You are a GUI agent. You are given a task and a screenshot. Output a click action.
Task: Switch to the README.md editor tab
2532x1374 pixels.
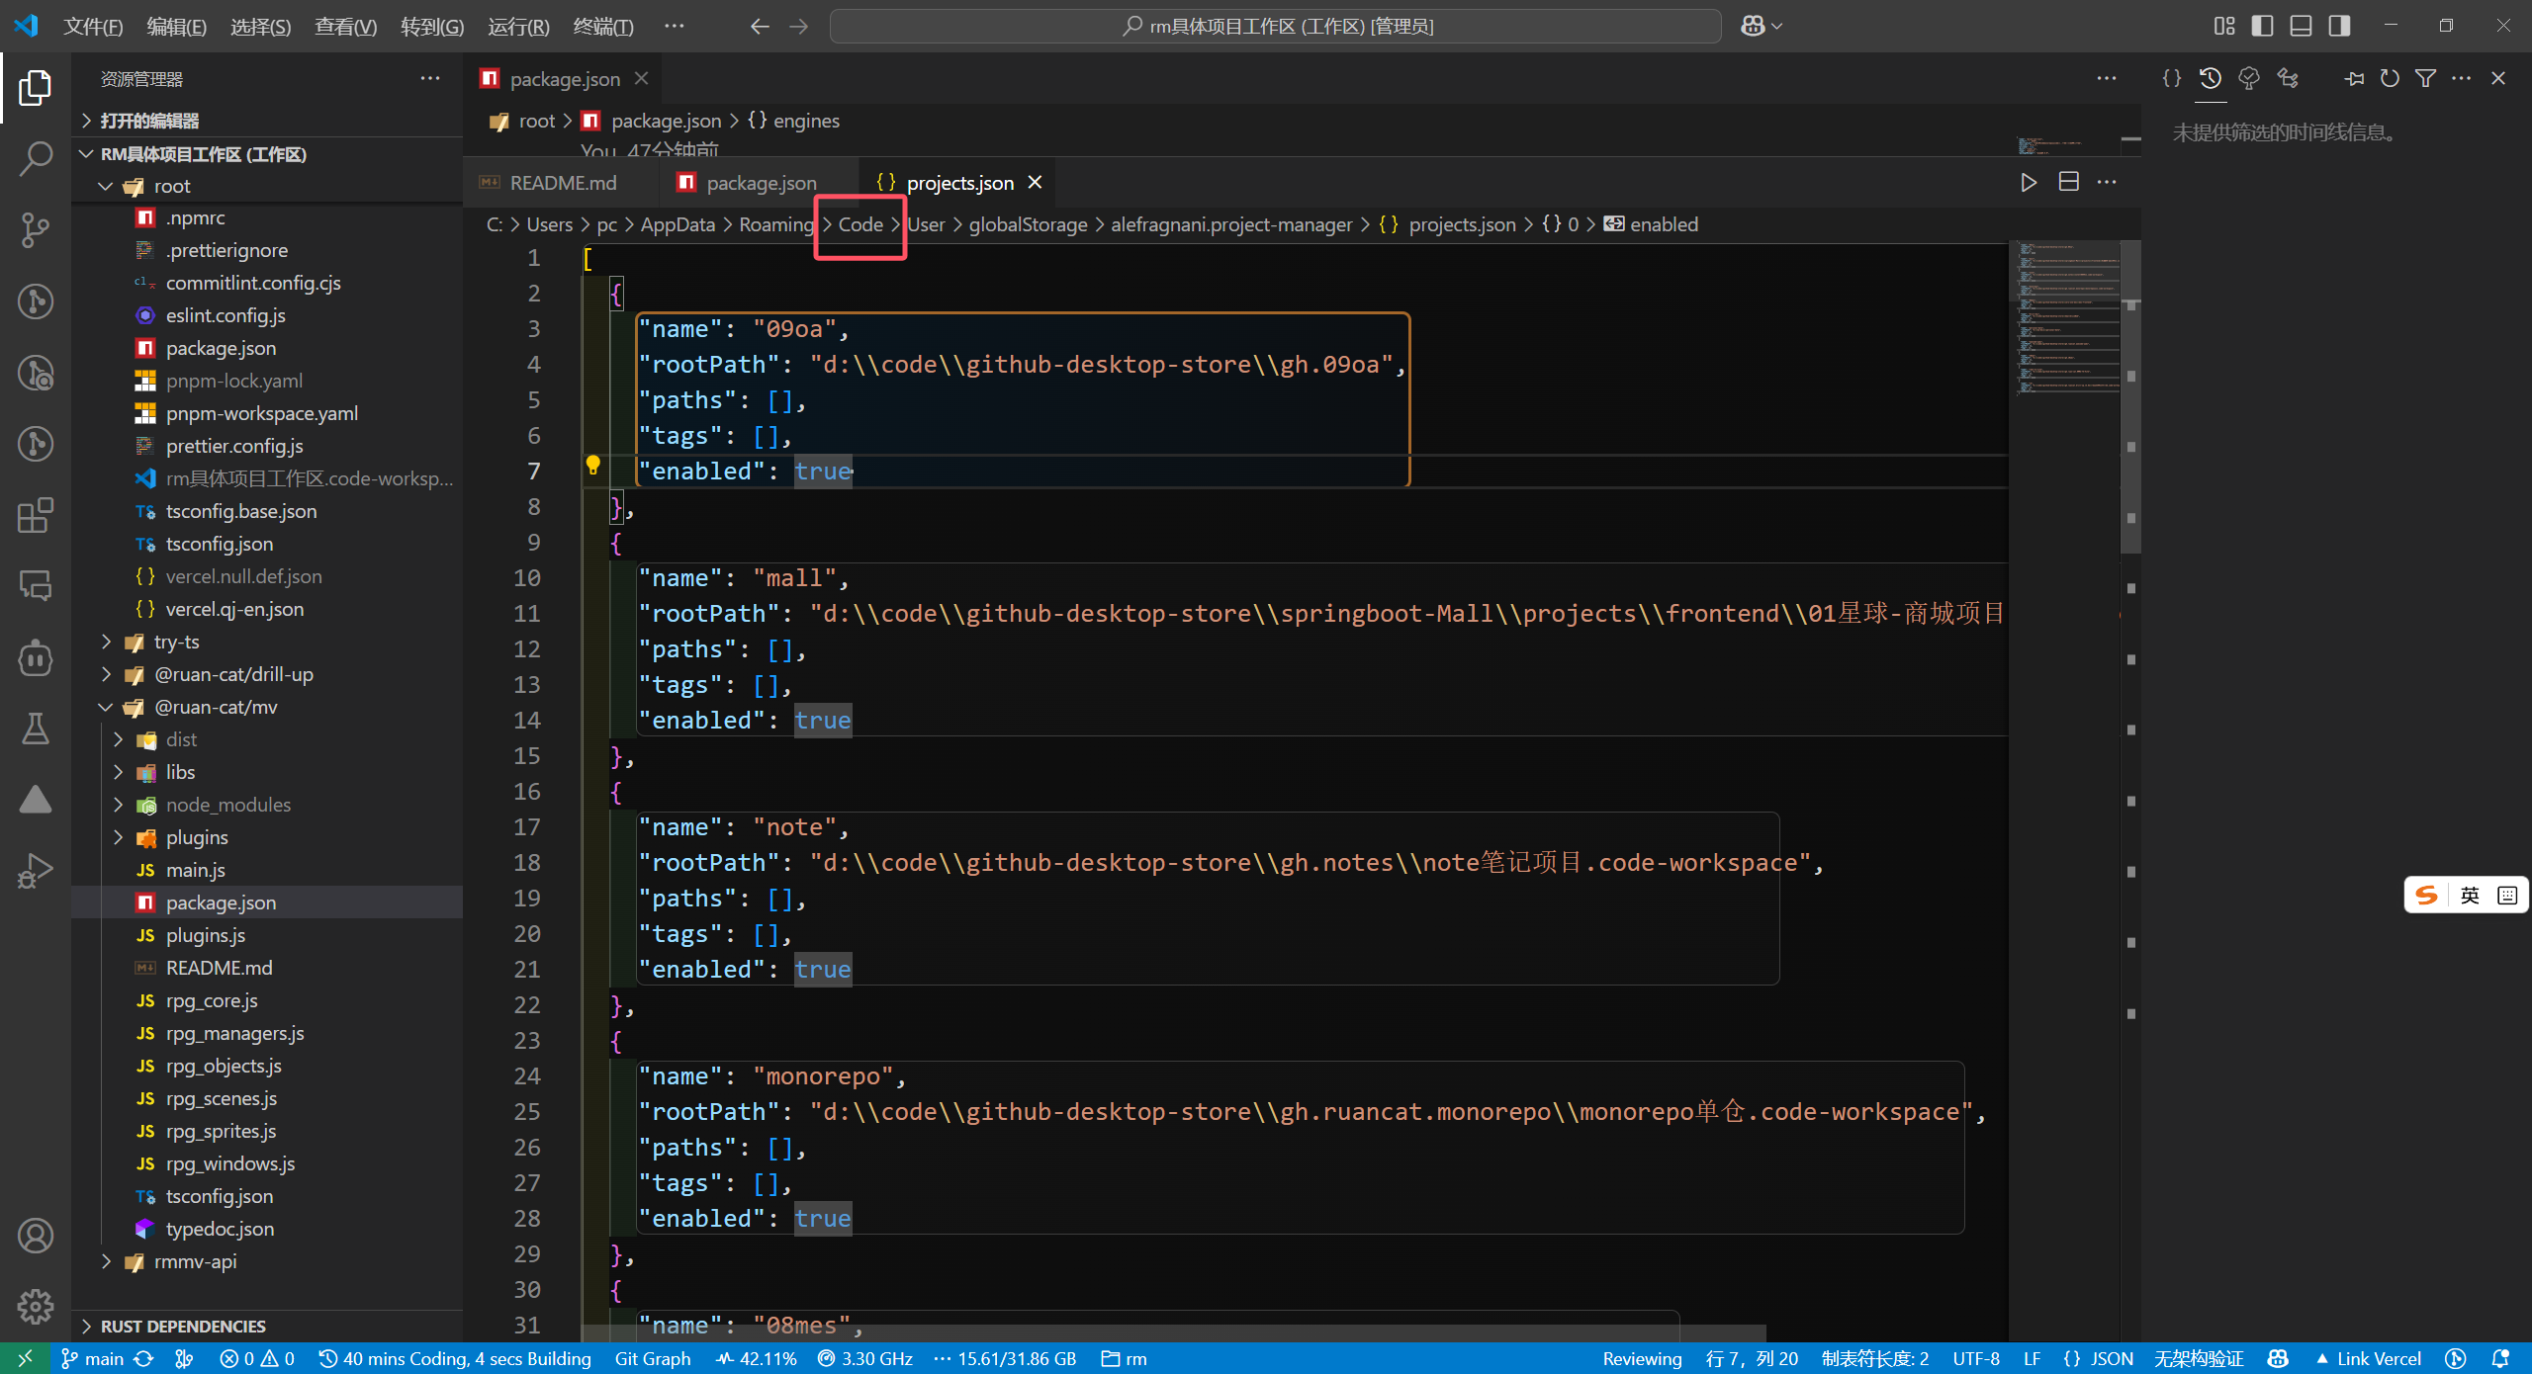(x=562, y=183)
